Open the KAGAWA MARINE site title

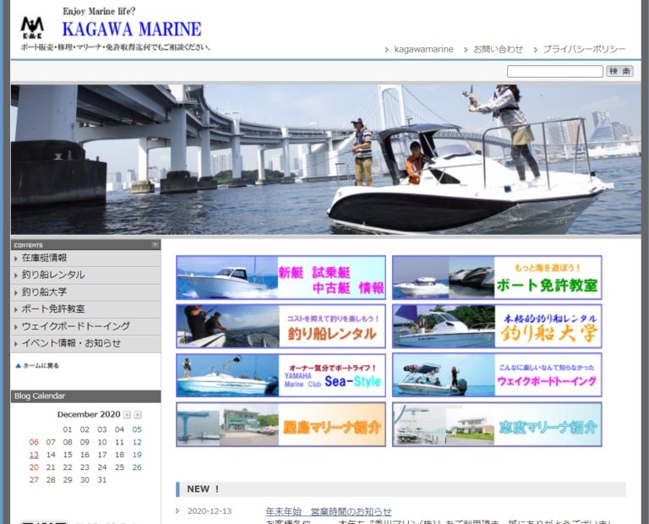pyautogui.click(x=132, y=30)
